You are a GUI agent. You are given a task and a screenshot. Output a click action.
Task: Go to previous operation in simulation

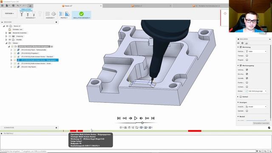pos(125,118)
